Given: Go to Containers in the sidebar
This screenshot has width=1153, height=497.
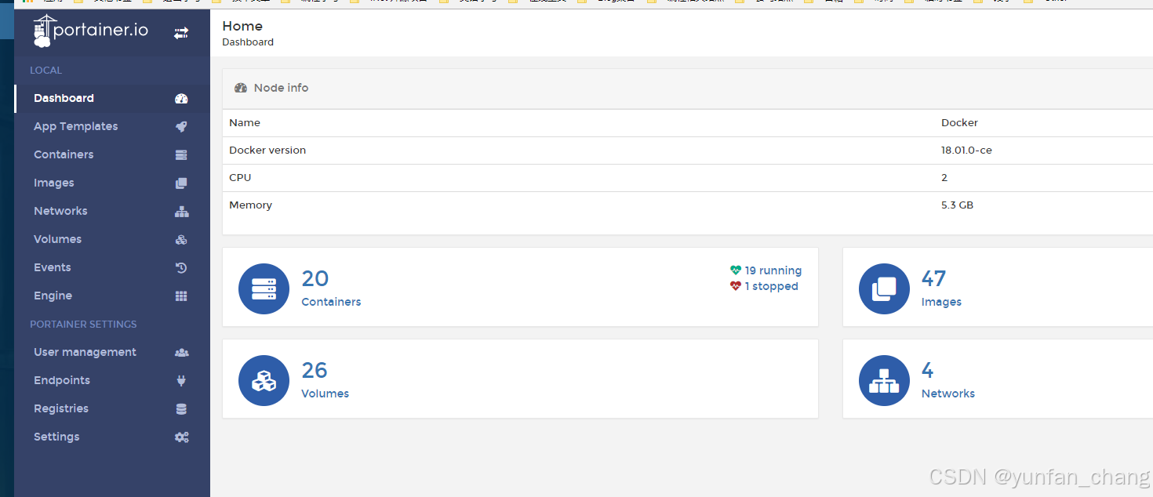Looking at the screenshot, I should (x=112, y=154).
